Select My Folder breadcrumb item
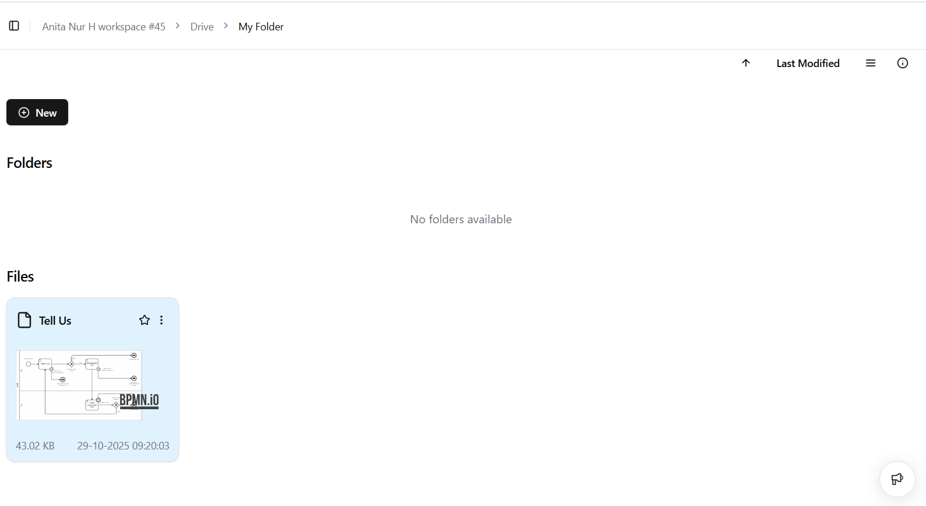 pyautogui.click(x=261, y=27)
